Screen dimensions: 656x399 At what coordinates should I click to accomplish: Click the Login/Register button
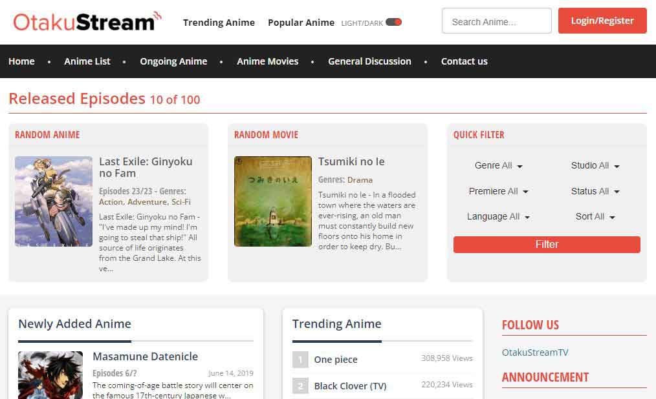(x=602, y=21)
